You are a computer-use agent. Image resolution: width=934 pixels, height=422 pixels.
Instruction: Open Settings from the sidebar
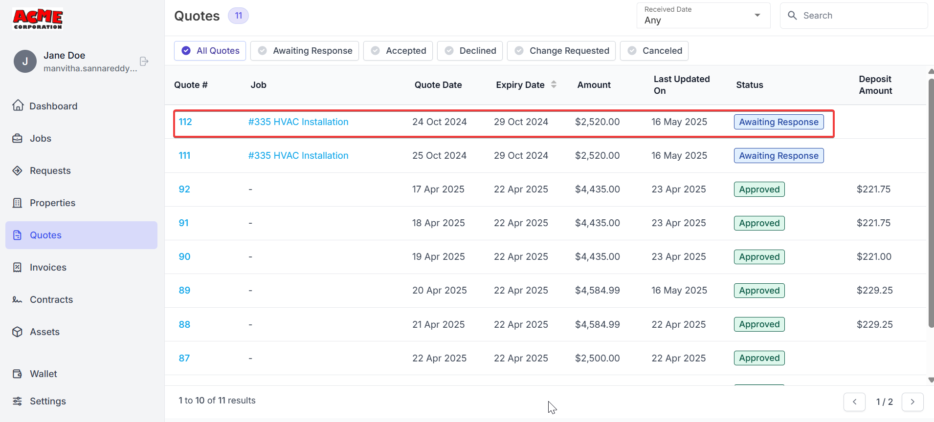(47, 401)
